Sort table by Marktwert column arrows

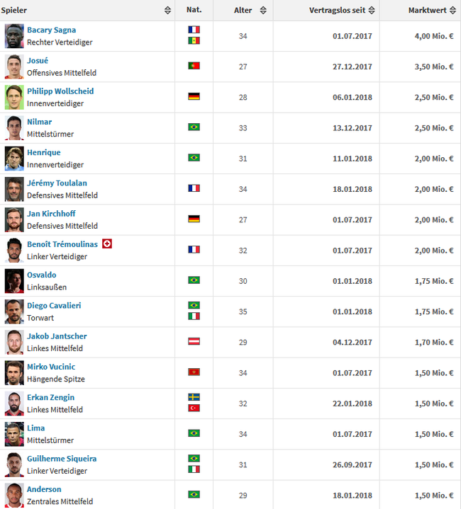(452, 10)
